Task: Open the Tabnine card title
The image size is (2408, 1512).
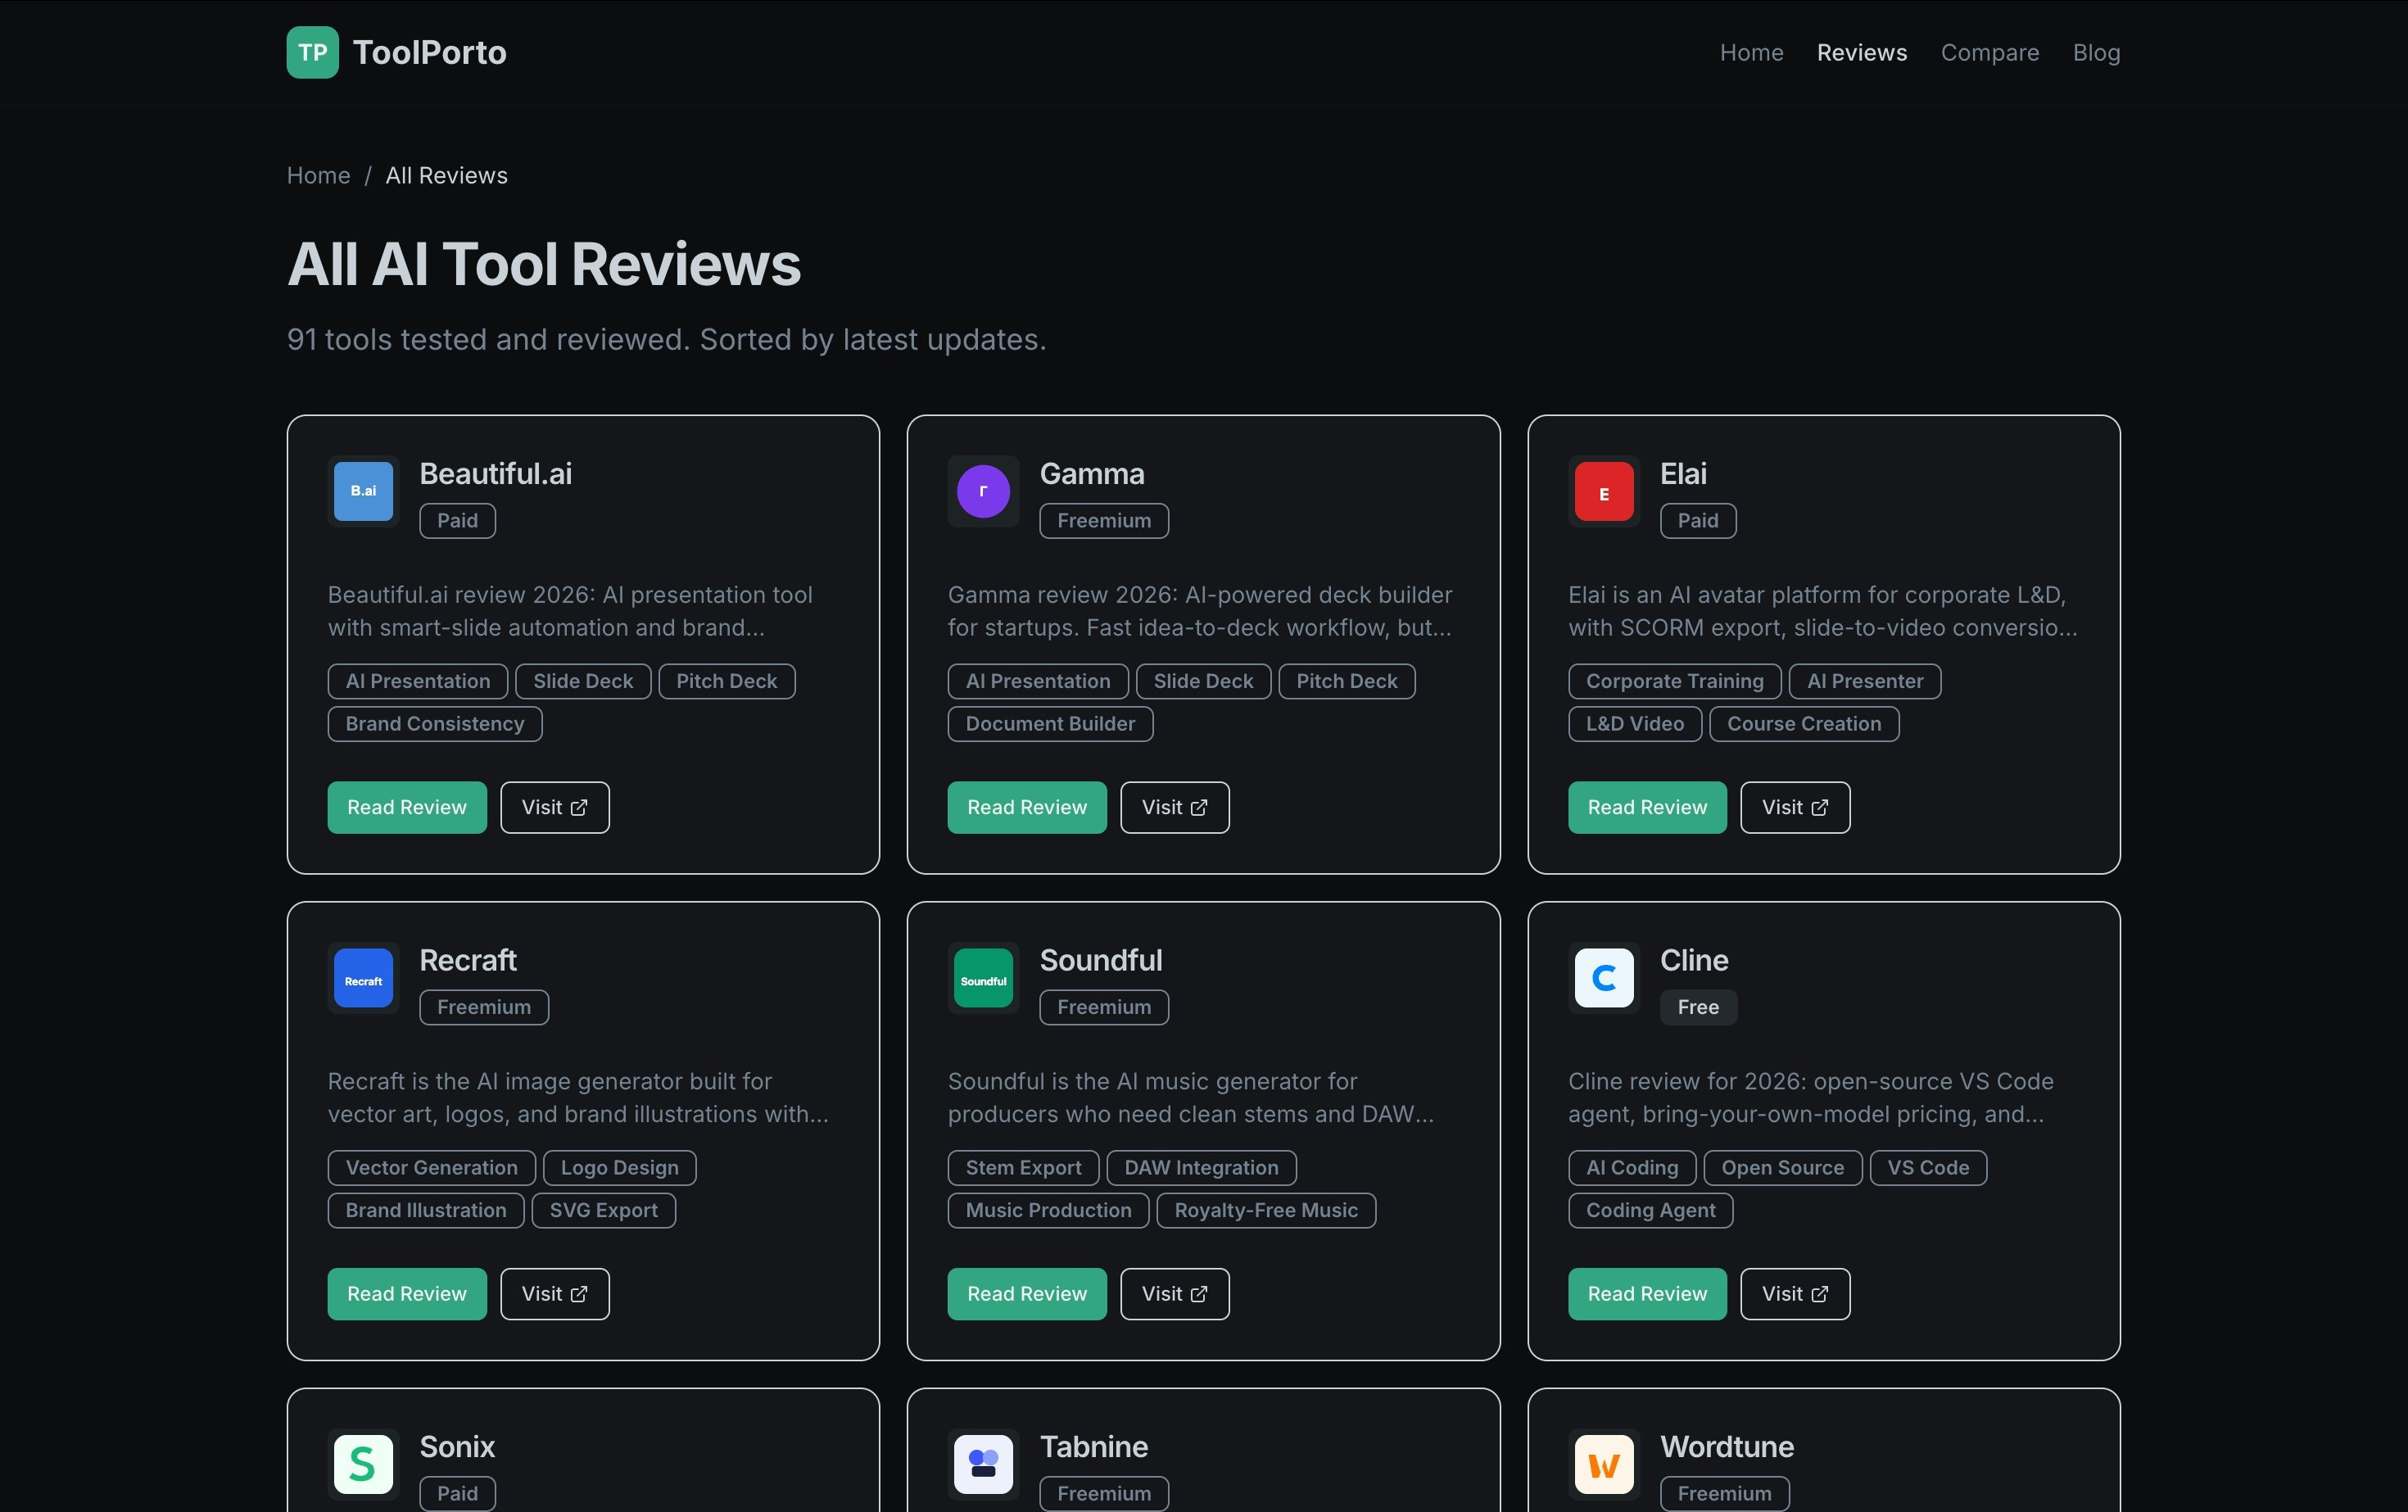Action: 1094,1447
